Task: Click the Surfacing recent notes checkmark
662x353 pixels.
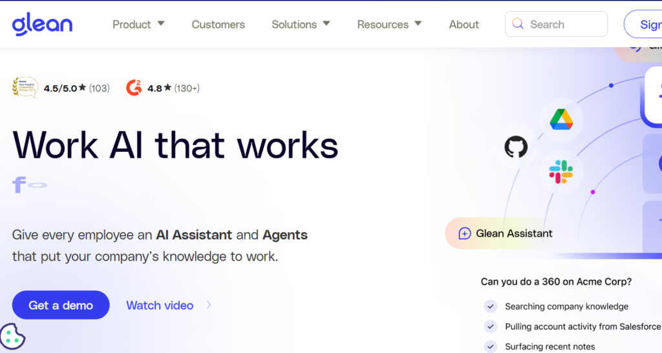Action: 490,347
